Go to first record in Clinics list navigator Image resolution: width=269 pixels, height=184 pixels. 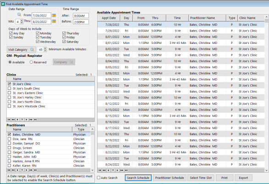click(x=9, y=119)
